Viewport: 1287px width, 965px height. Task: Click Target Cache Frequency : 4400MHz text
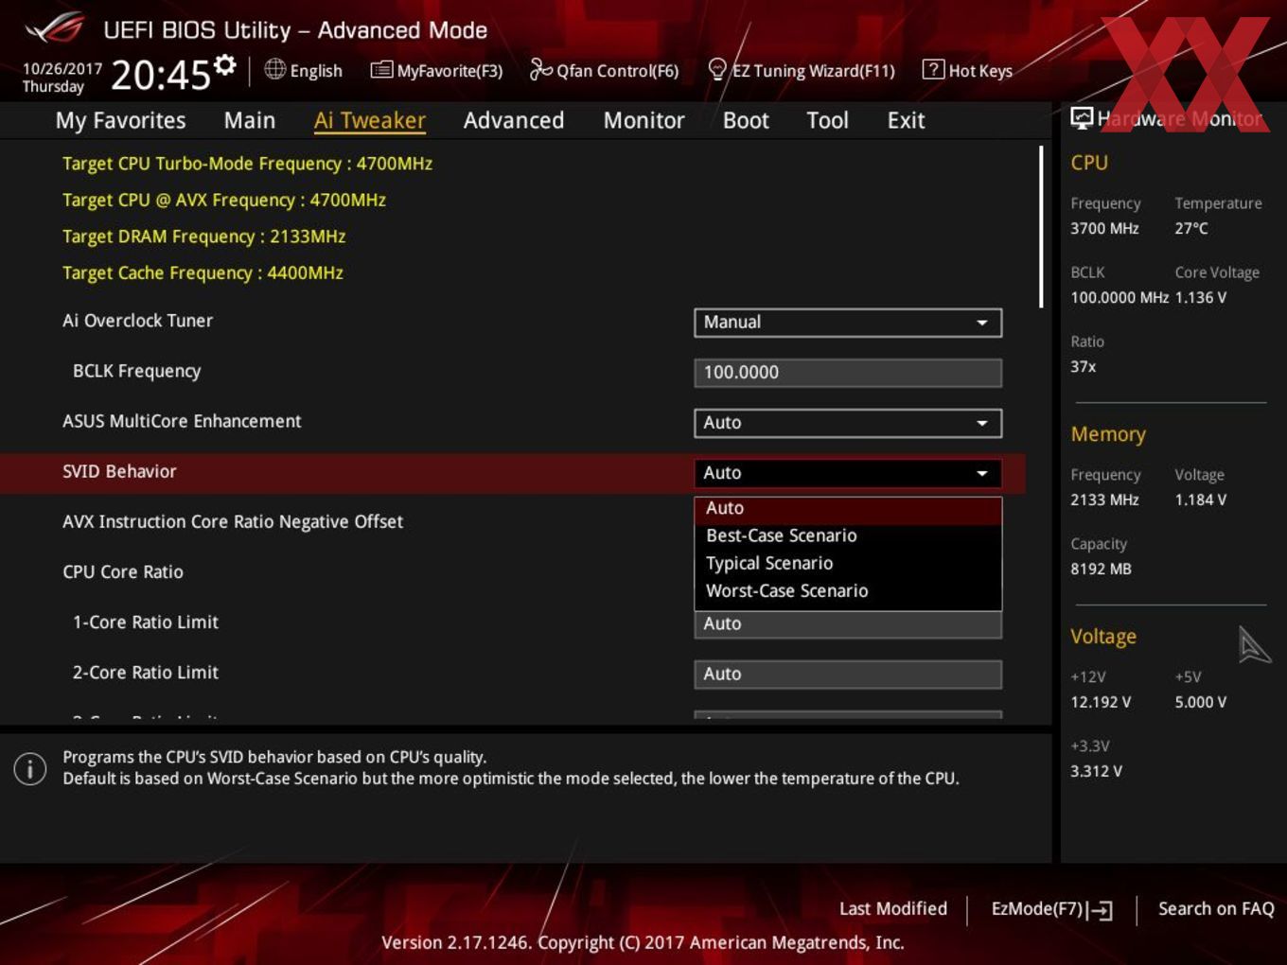[203, 273]
